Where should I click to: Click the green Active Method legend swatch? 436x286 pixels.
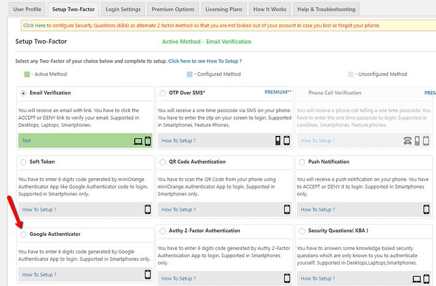(x=27, y=74)
